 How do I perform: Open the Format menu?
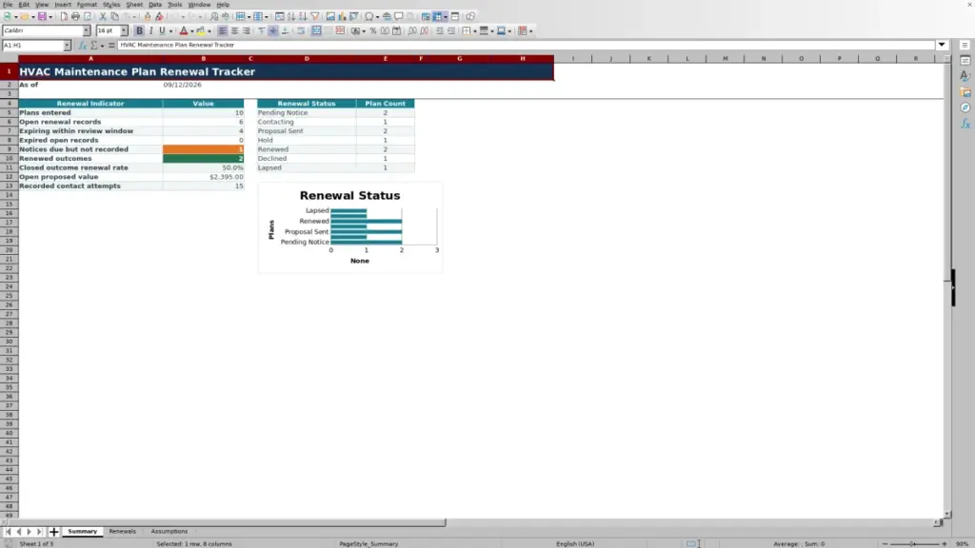[x=87, y=5]
